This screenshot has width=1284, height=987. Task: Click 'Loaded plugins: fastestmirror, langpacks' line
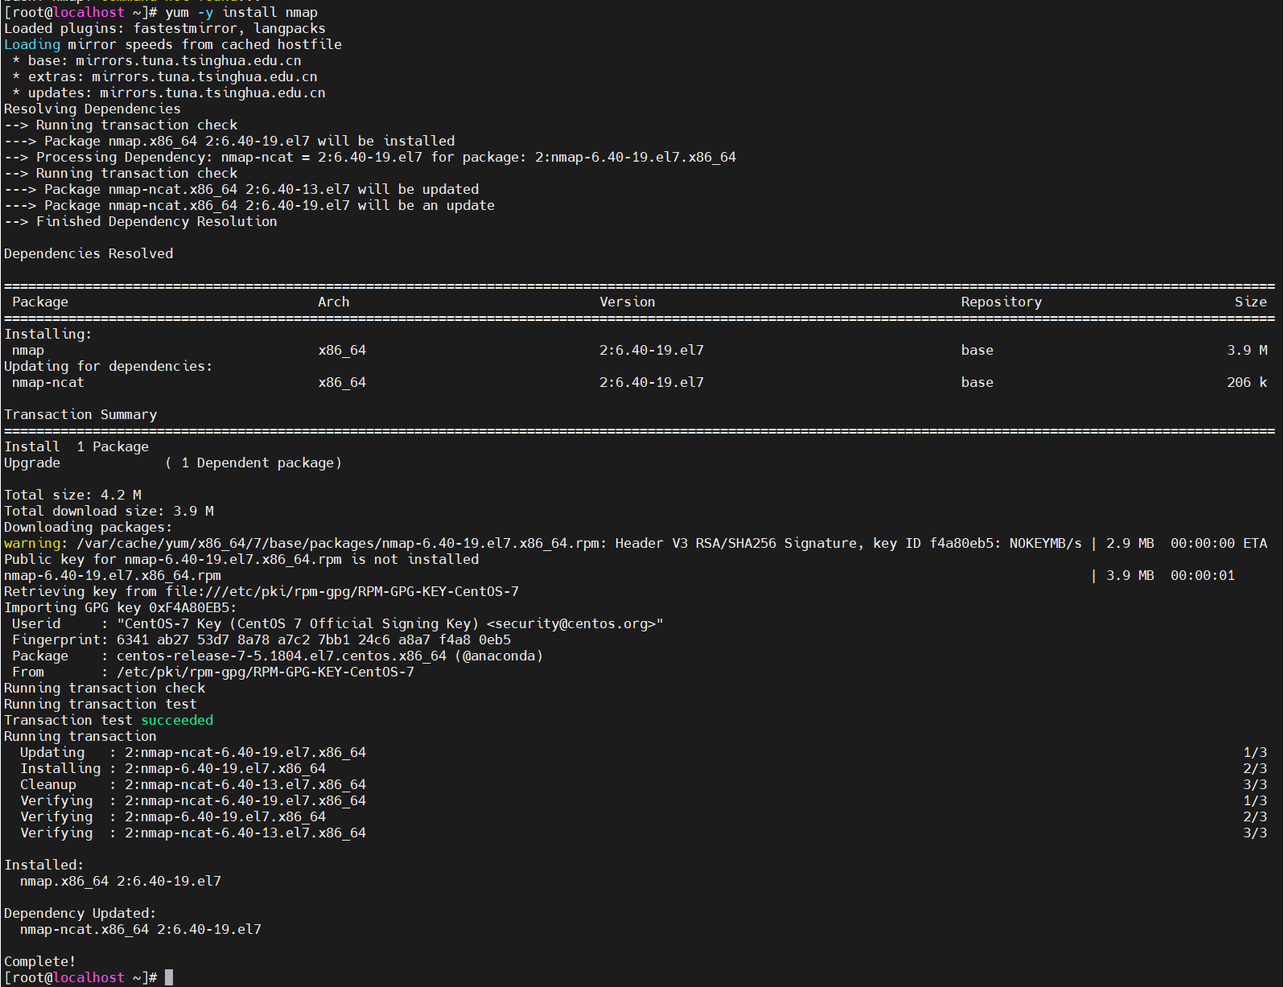tap(165, 28)
